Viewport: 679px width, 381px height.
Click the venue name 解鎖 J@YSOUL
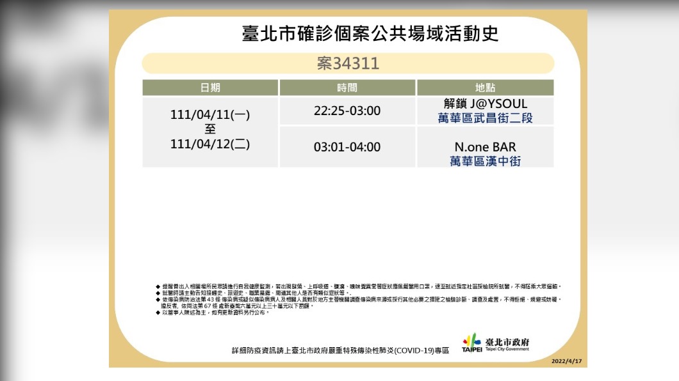click(485, 104)
